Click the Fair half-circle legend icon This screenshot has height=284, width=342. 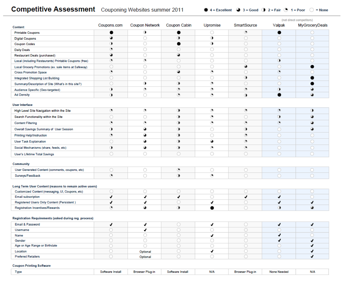click(264, 10)
